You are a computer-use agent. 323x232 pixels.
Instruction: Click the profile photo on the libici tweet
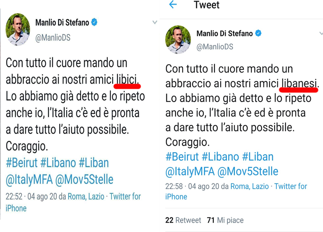click(18, 29)
